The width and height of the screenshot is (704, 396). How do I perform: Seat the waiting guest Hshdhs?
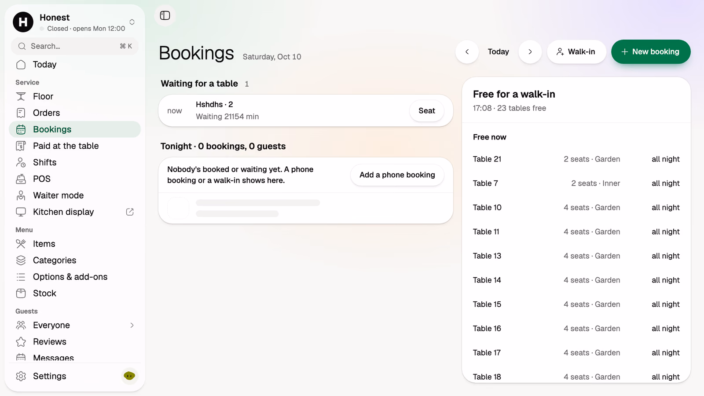tap(427, 111)
